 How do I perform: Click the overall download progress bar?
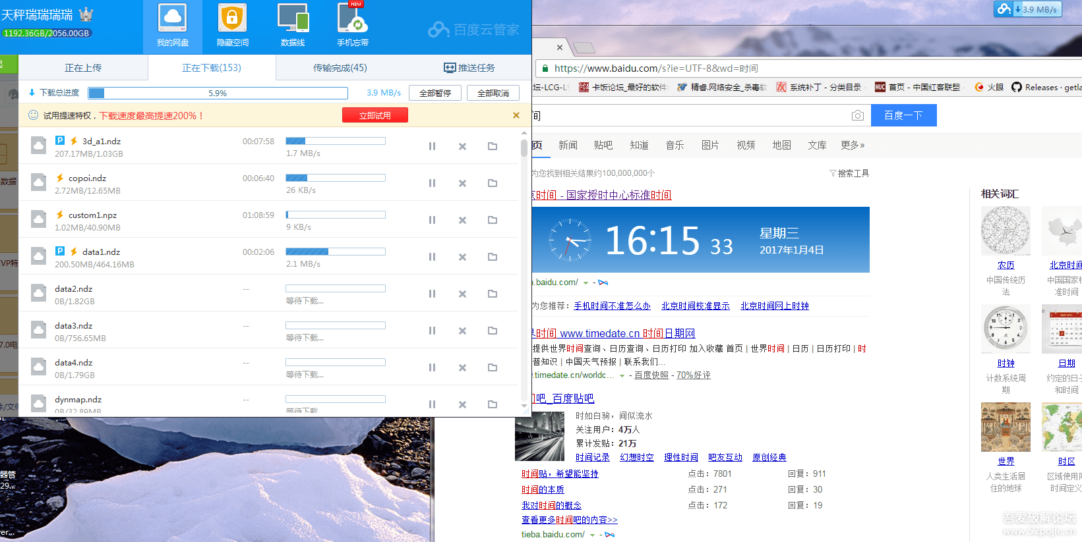click(x=218, y=93)
